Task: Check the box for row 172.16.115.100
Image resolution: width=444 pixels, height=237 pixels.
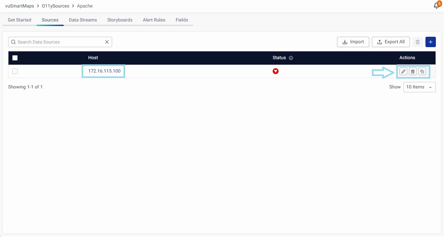Action: tap(15, 71)
